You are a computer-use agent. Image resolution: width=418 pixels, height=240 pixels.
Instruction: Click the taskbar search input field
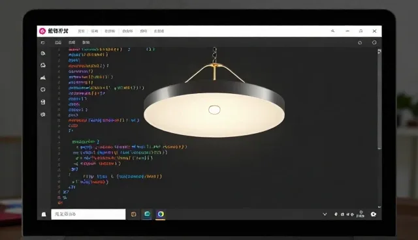coord(88,214)
